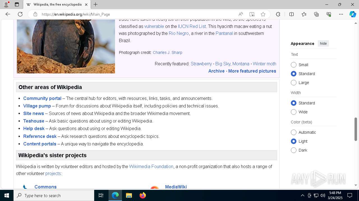Open the Edge profile icon

click(x=6, y=4)
